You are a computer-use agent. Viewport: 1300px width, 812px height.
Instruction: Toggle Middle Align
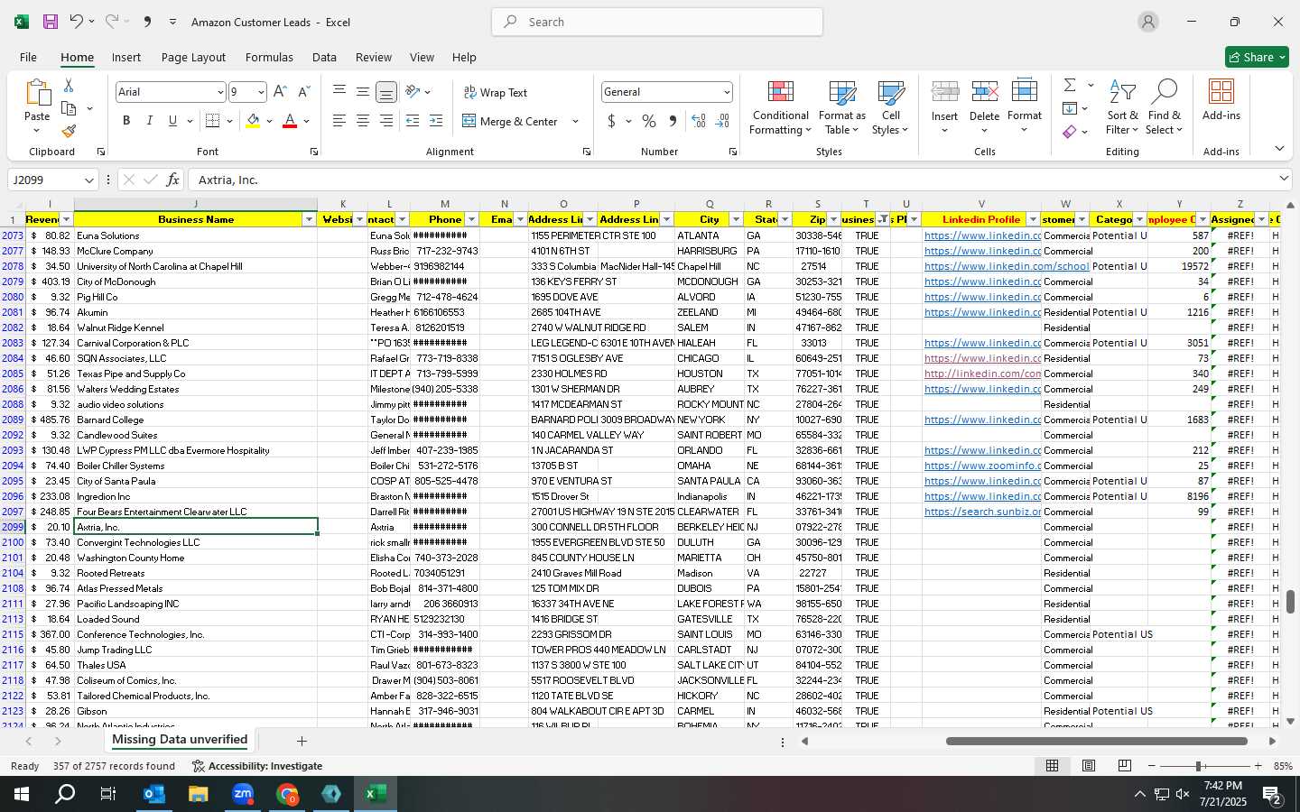pos(363,92)
